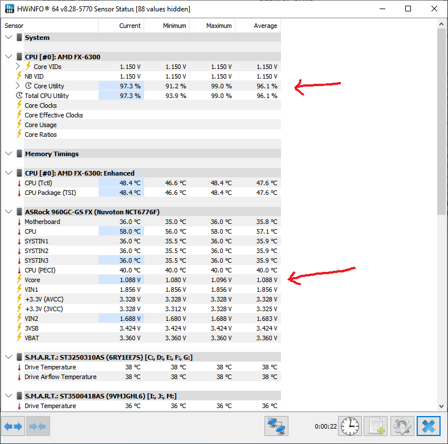Collapse the ASRock 960GC-GS FX group
This screenshot has width=448, height=444.
(x=9, y=211)
